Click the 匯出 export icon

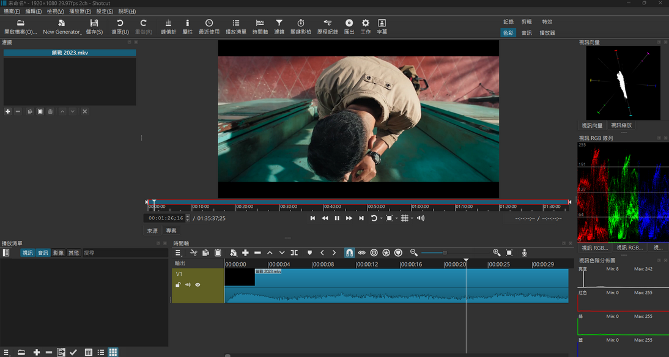pos(349,23)
